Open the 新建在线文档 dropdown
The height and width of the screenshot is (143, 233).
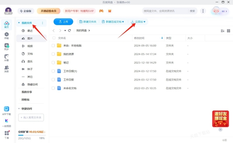coord(113,22)
